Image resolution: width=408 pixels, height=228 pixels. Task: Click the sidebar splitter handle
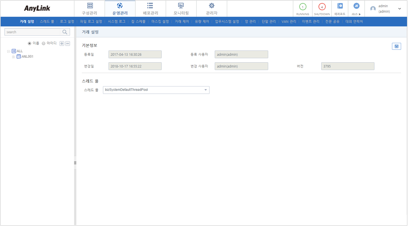coord(75,162)
